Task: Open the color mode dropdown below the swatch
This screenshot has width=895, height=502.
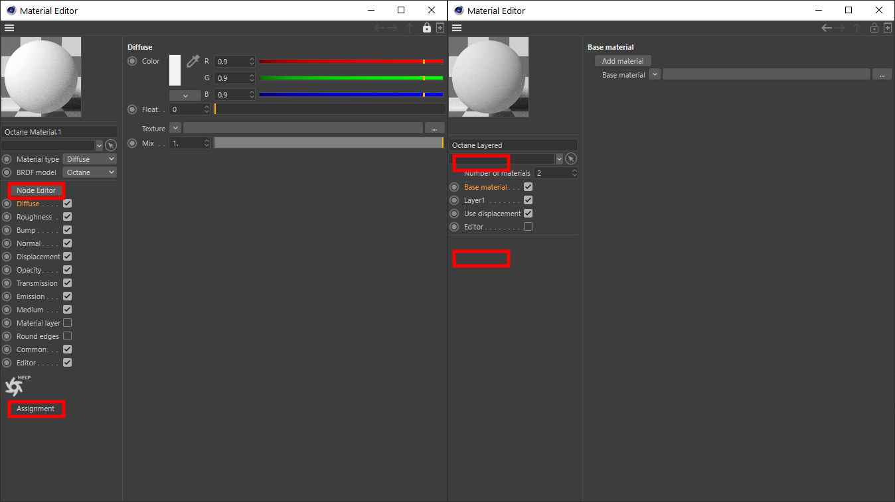Action: click(185, 95)
